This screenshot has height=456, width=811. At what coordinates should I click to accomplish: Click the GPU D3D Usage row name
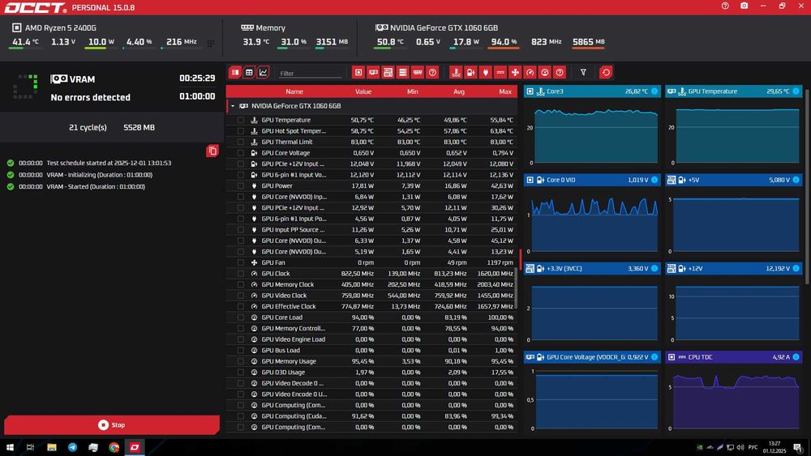tap(283, 373)
